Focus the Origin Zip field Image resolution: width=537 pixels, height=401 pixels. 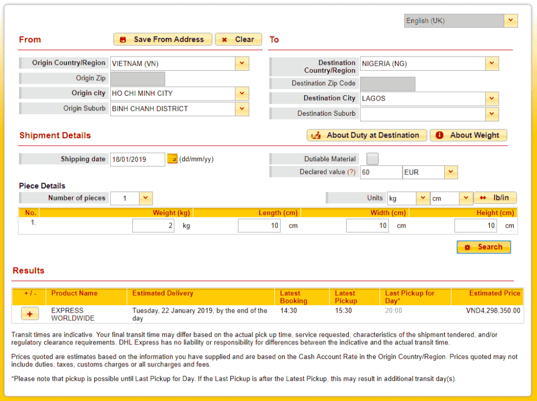pos(138,79)
